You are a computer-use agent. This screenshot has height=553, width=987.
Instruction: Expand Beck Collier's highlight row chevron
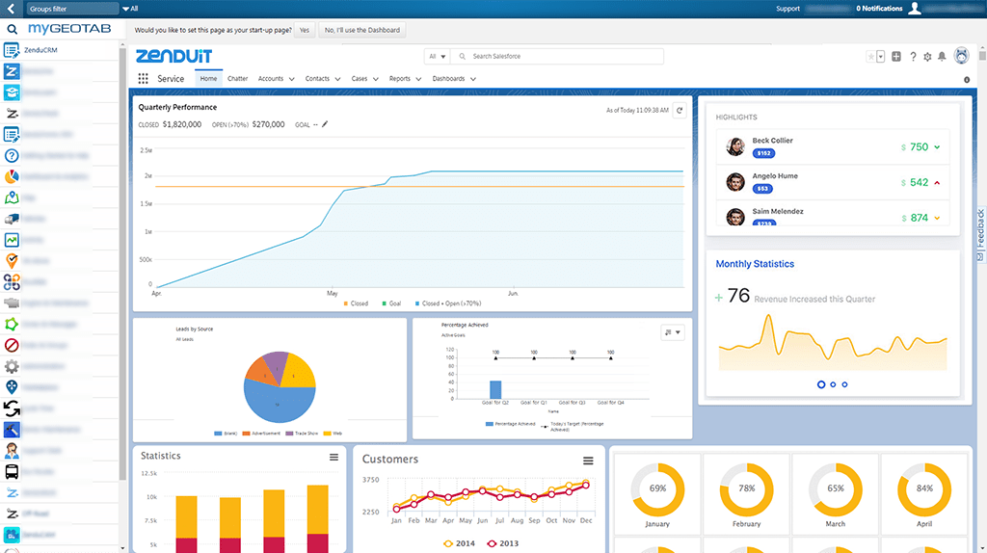(x=937, y=147)
